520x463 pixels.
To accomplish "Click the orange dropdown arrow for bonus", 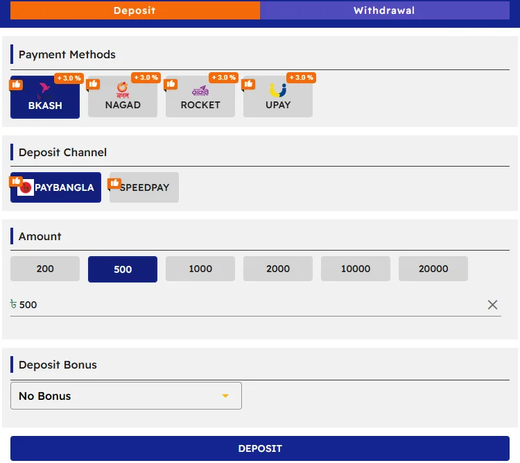I will [225, 396].
